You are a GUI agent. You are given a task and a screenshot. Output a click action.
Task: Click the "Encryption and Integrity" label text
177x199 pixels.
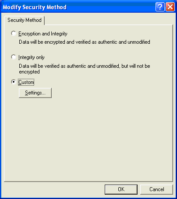coord(43,34)
